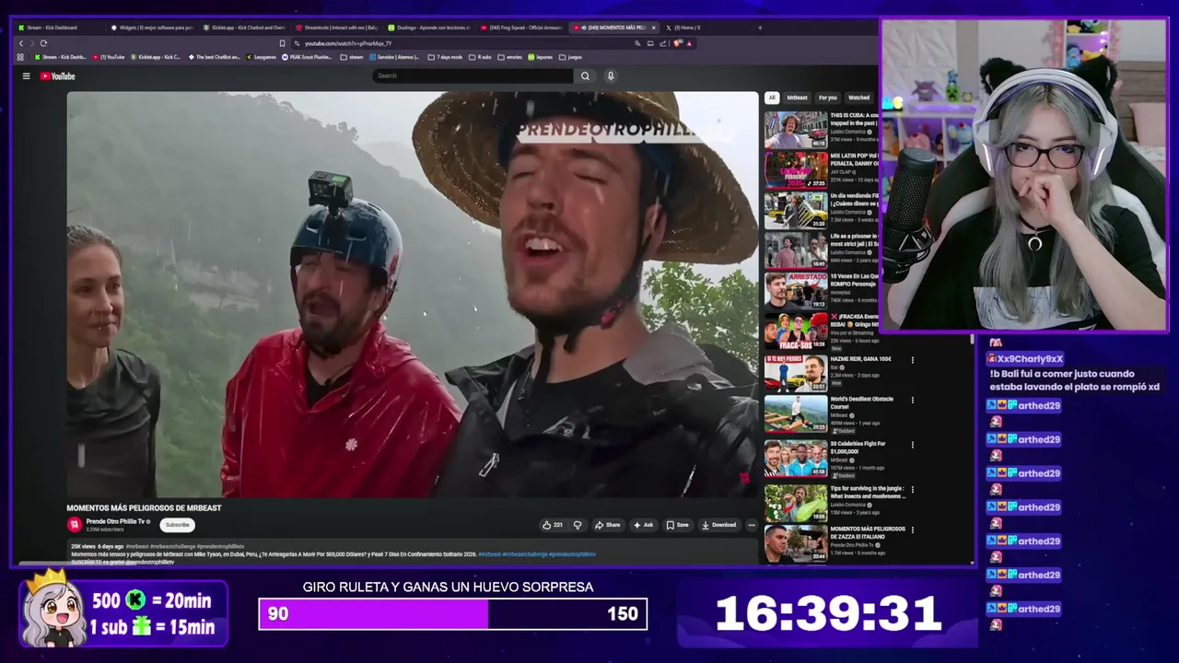
Task: Open the 10 Veces En Las Que thumbnail
Action: [796, 290]
